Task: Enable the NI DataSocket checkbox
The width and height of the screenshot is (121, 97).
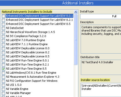Action: point(3,28)
